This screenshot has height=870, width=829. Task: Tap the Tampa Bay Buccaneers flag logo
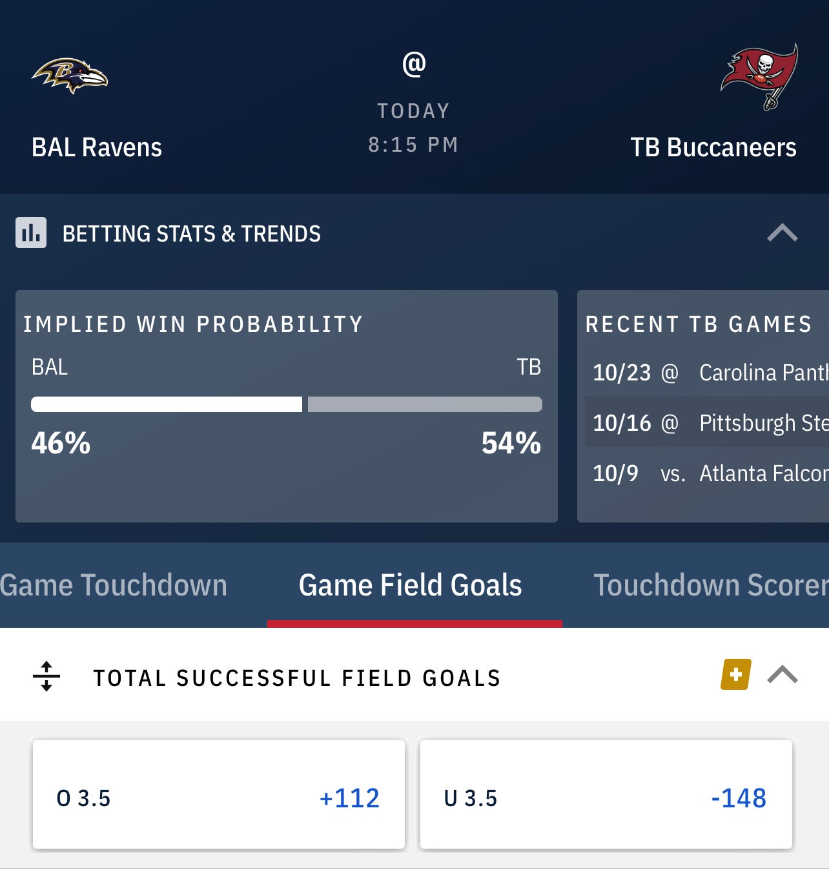coord(759,76)
